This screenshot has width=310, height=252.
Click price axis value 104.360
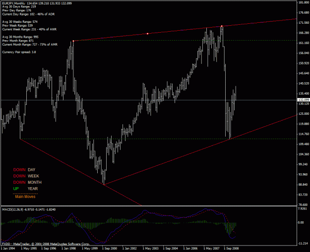pyautogui.click(x=304, y=154)
